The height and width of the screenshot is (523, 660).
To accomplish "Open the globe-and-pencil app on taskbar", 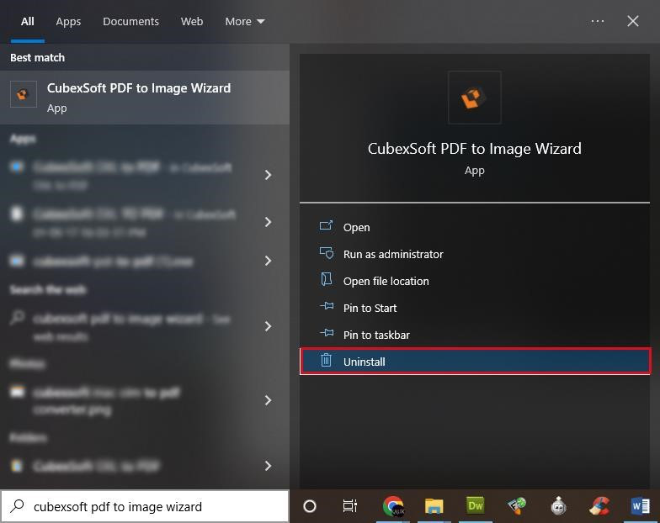I will point(517,506).
